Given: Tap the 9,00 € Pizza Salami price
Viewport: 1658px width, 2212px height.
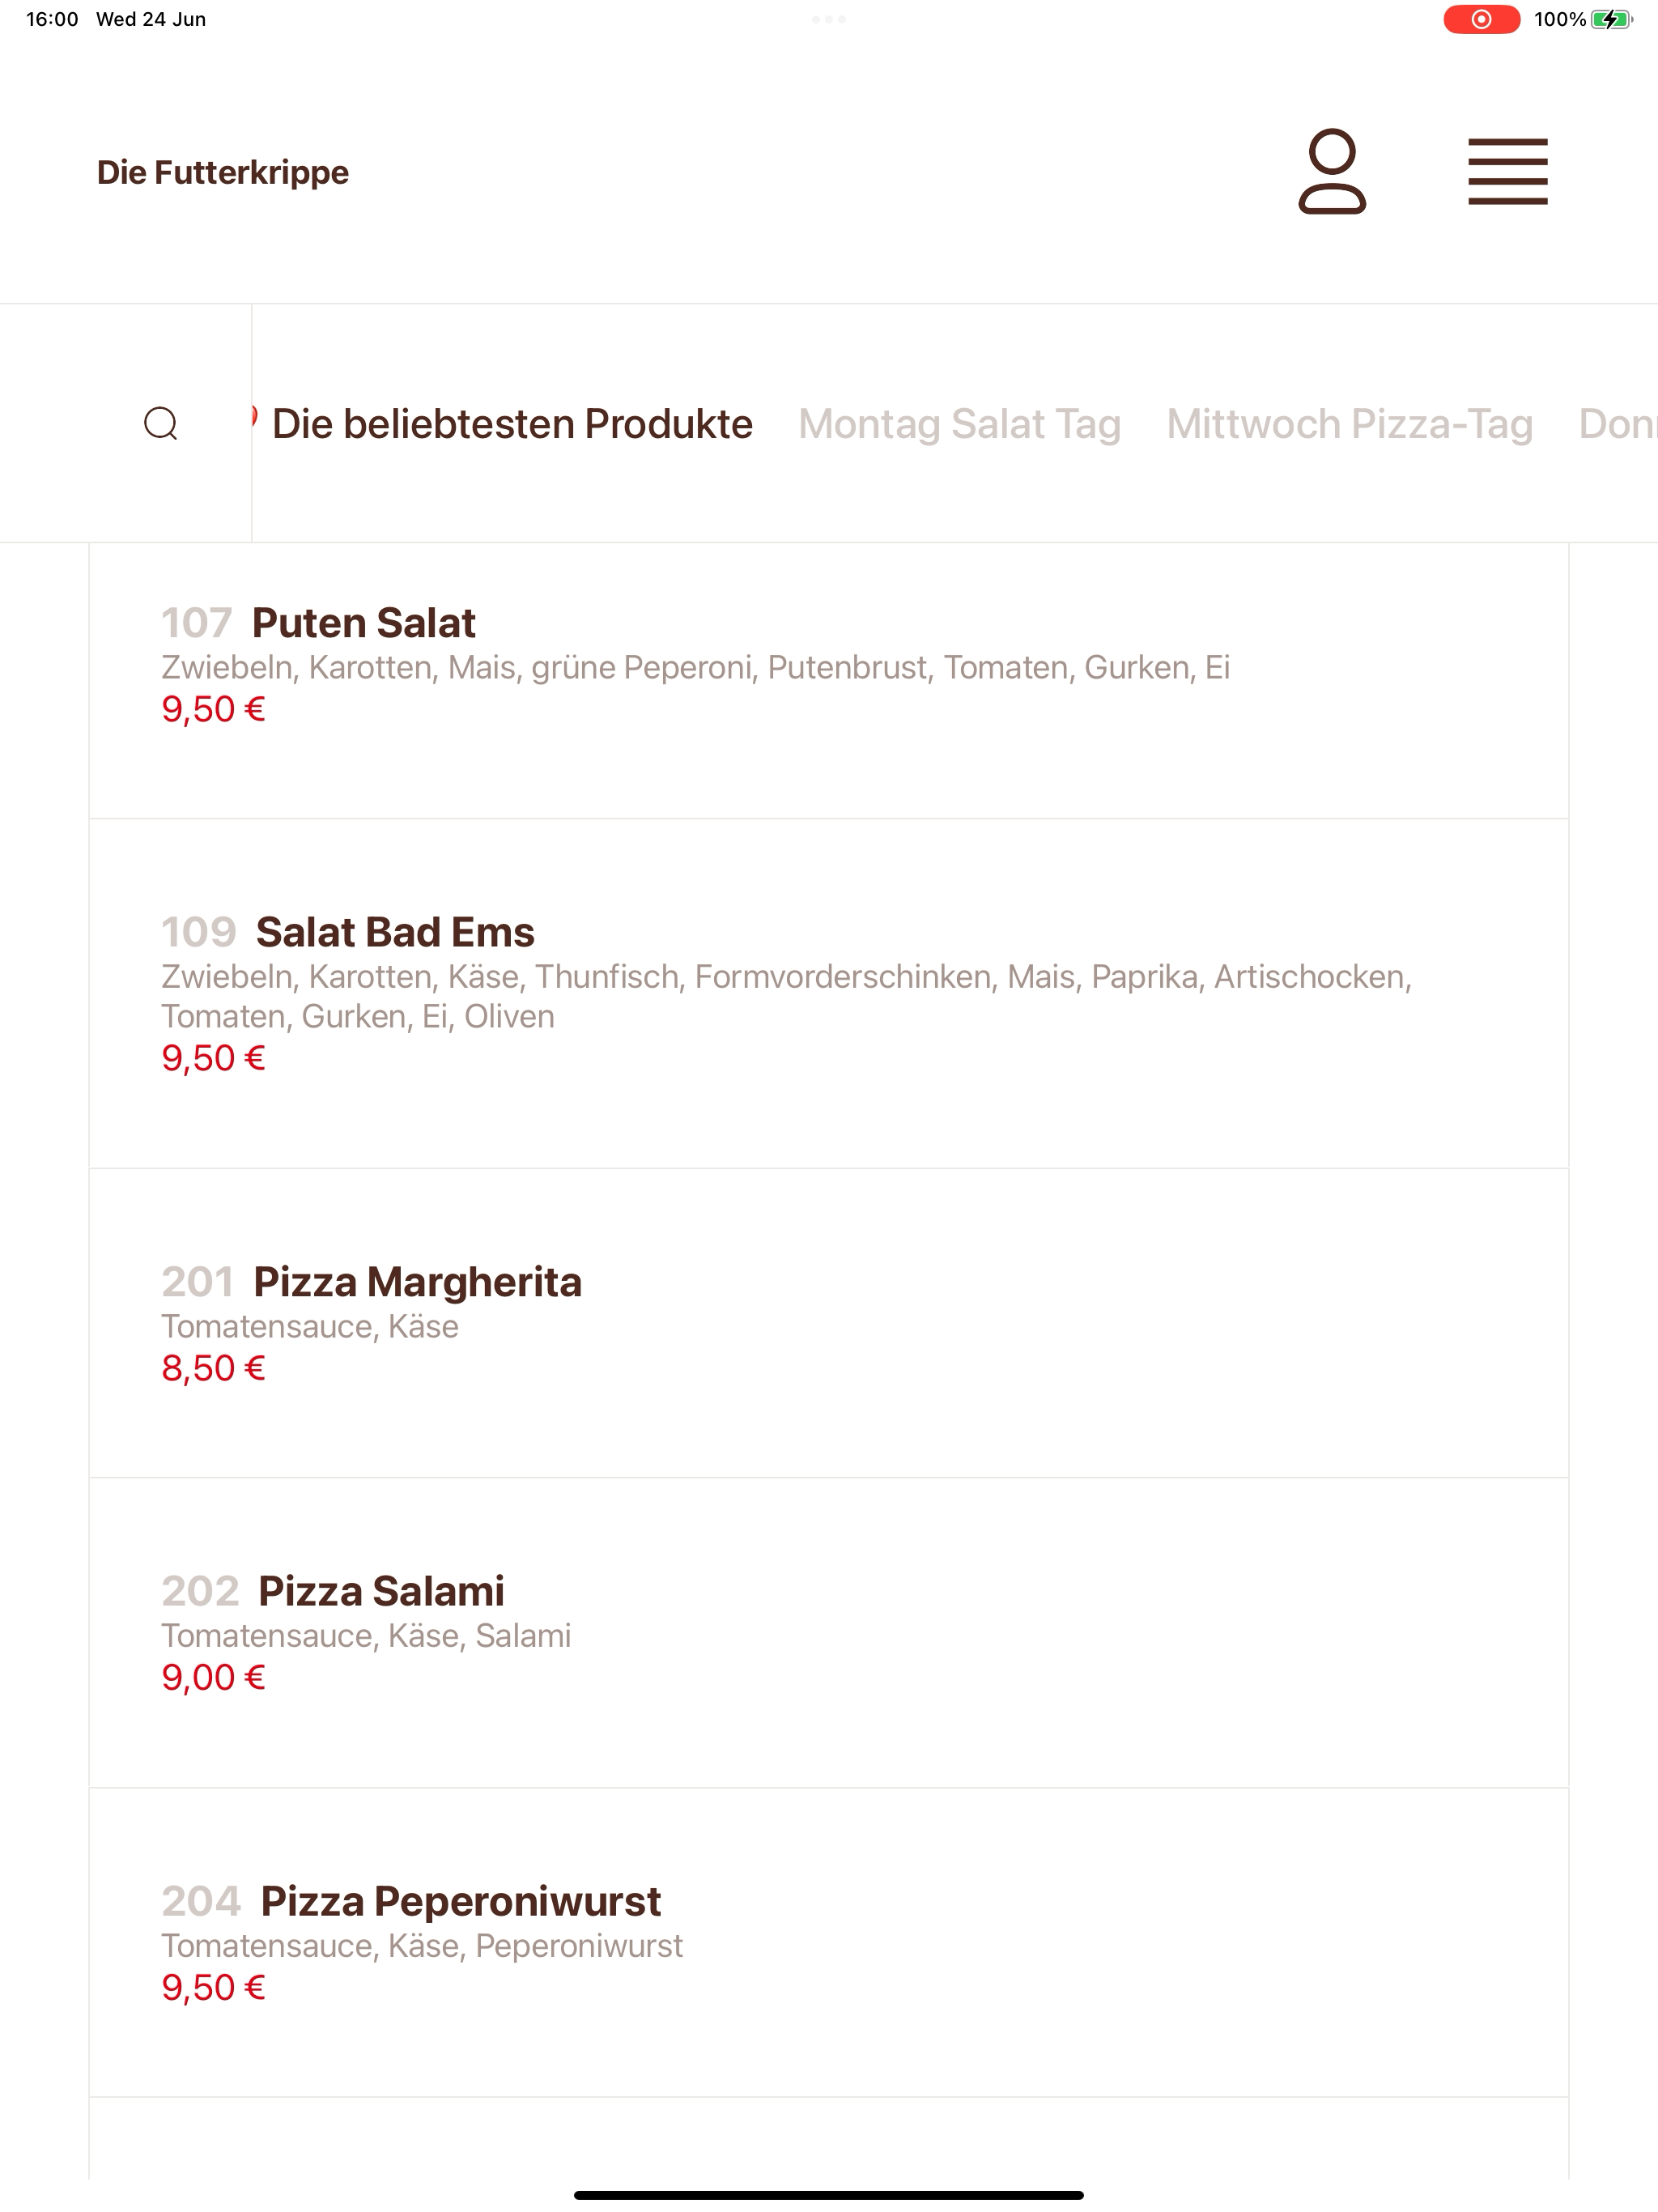Looking at the screenshot, I should [213, 1677].
